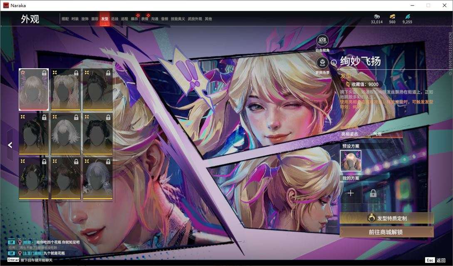Viewport: 453px width, 266px height.
Task: Open the 自由视角 free camera icon
Action: pyautogui.click(x=322, y=40)
